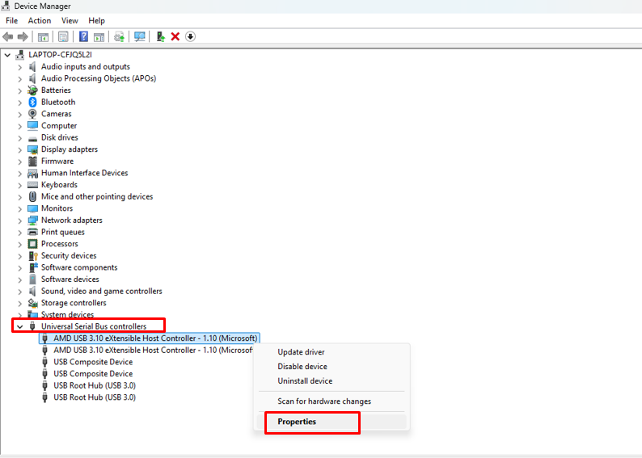Expand the Bluetooth category
The width and height of the screenshot is (642, 458).
20,103
